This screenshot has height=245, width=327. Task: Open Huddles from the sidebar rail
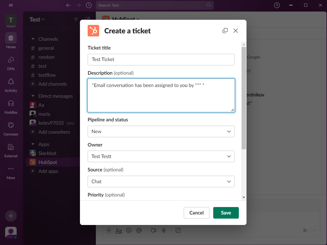tap(11, 105)
